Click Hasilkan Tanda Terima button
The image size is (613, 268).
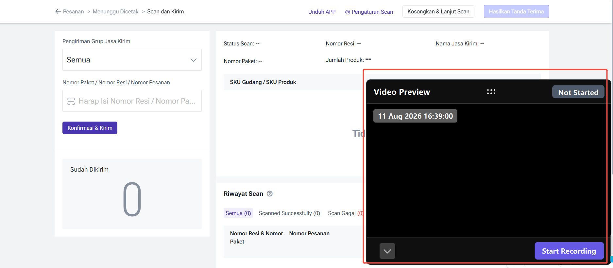(516, 11)
